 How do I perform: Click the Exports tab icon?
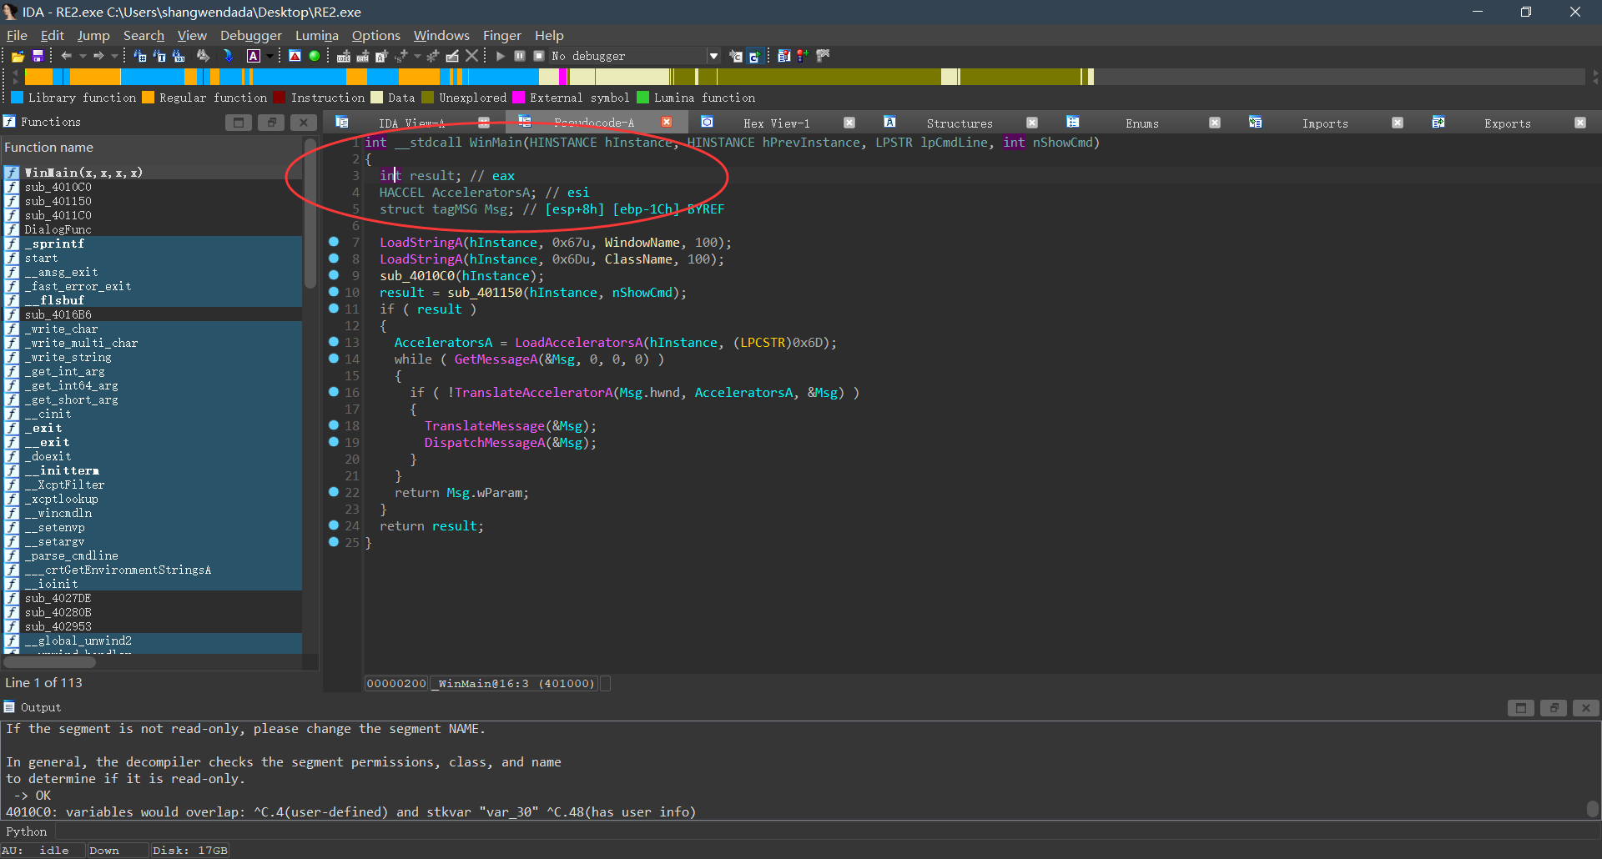tap(1438, 123)
